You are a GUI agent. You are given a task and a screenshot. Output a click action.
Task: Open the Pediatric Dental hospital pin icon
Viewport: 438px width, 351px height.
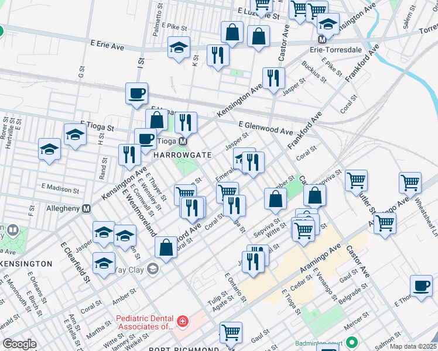pos(183,321)
